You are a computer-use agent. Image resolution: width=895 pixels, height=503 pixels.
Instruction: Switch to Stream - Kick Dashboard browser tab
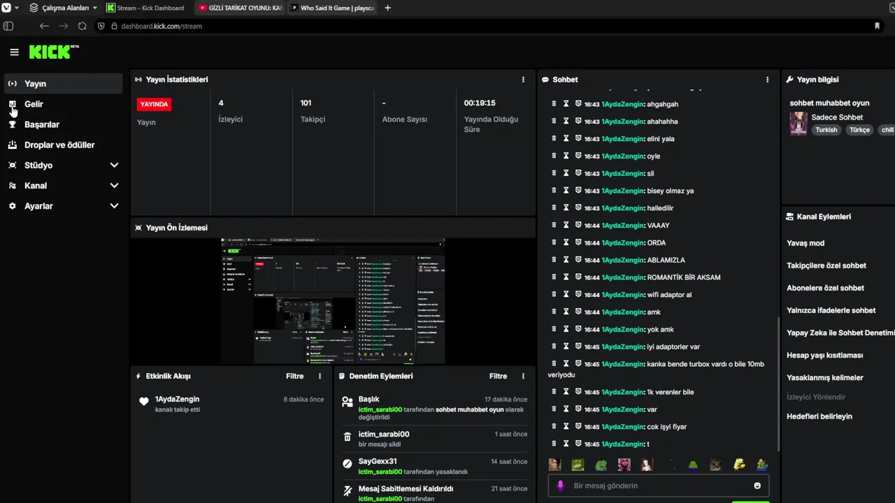147,8
